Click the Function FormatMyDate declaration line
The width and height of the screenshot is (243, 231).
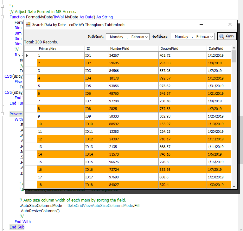pos(61,17)
